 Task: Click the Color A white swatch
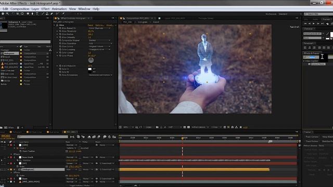tap(90, 69)
